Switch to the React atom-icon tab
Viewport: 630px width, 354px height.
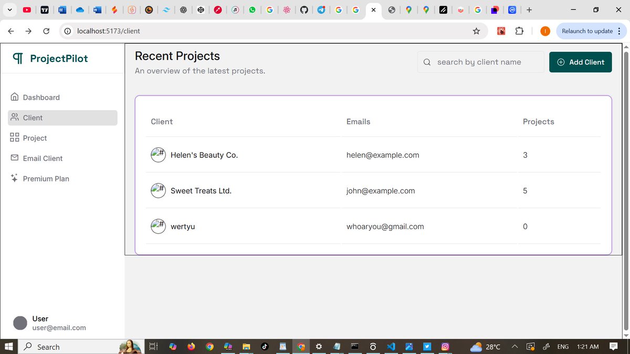pos(287,9)
